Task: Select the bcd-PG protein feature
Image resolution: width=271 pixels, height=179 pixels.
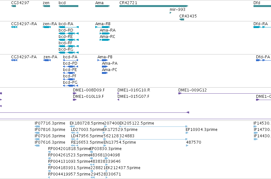Action: pyautogui.click(x=70, y=86)
